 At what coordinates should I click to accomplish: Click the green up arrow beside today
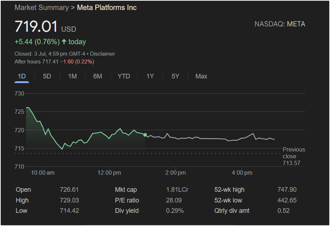click(64, 41)
